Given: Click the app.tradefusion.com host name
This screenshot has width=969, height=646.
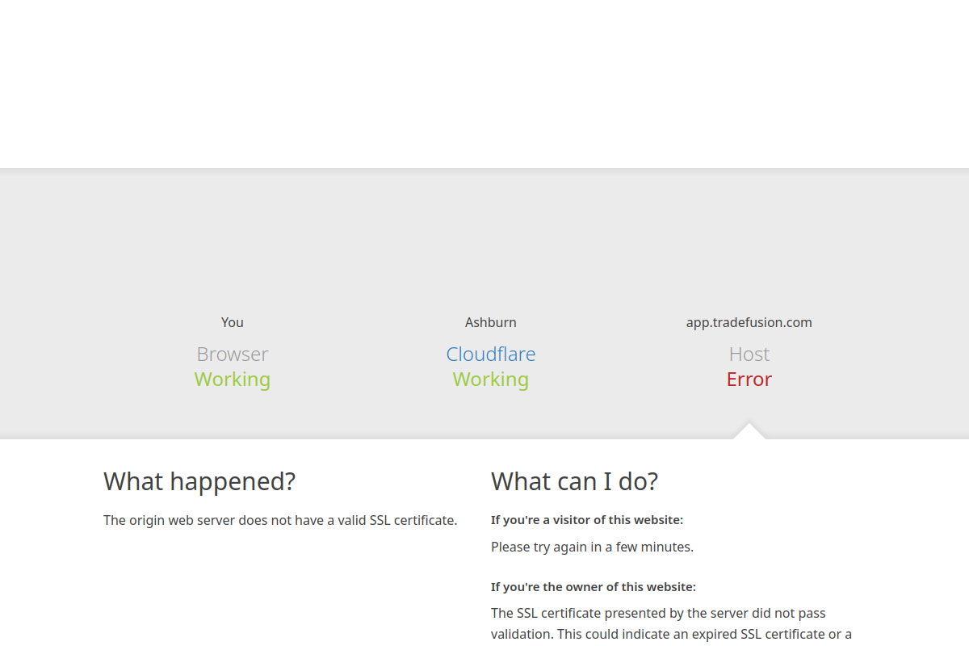Looking at the screenshot, I should [749, 323].
